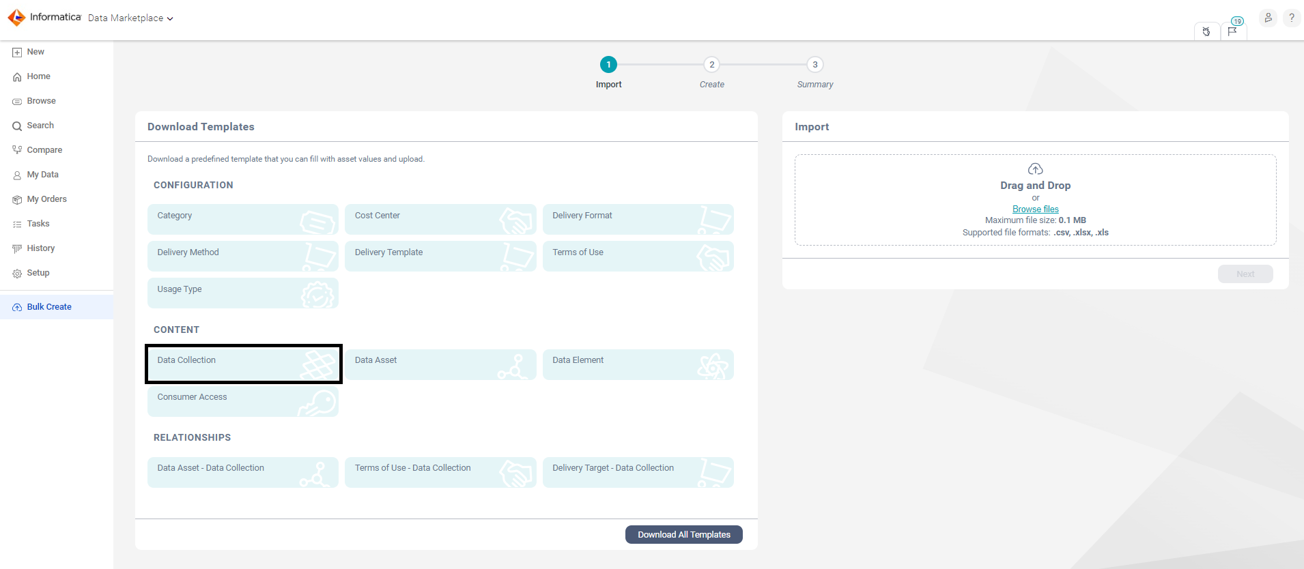Click the cloud upload icon above Drag and Drop
The height and width of the screenshot is (569, 1304).
[x=1035, y=169]
